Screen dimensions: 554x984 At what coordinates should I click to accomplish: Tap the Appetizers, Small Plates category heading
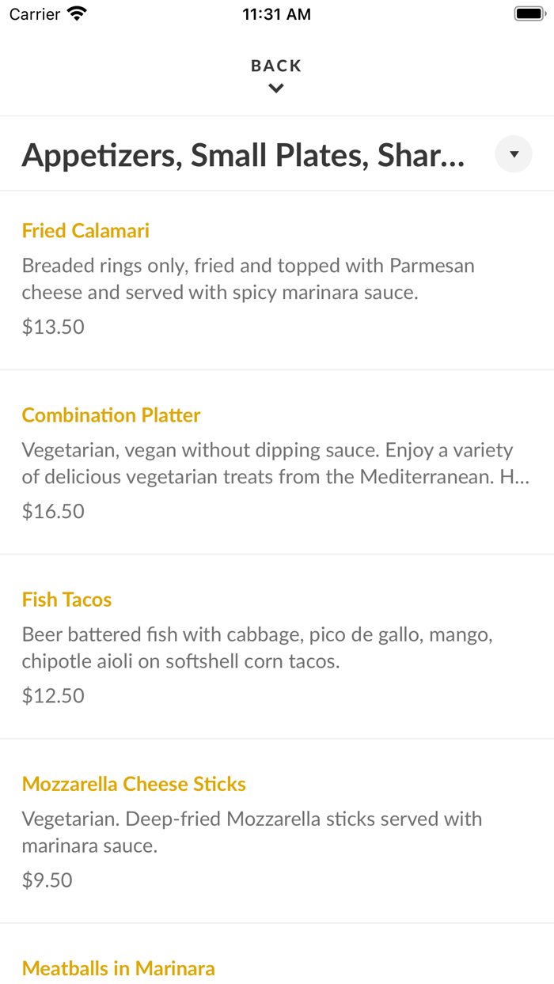click(243, 156)
